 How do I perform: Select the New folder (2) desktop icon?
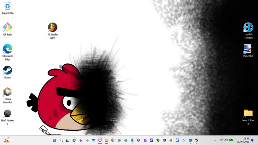(x=248, y=117)
